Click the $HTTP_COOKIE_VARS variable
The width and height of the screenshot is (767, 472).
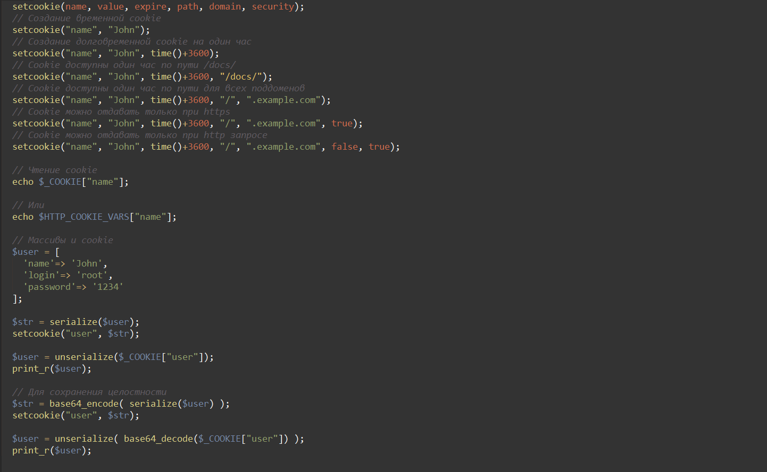84,217
